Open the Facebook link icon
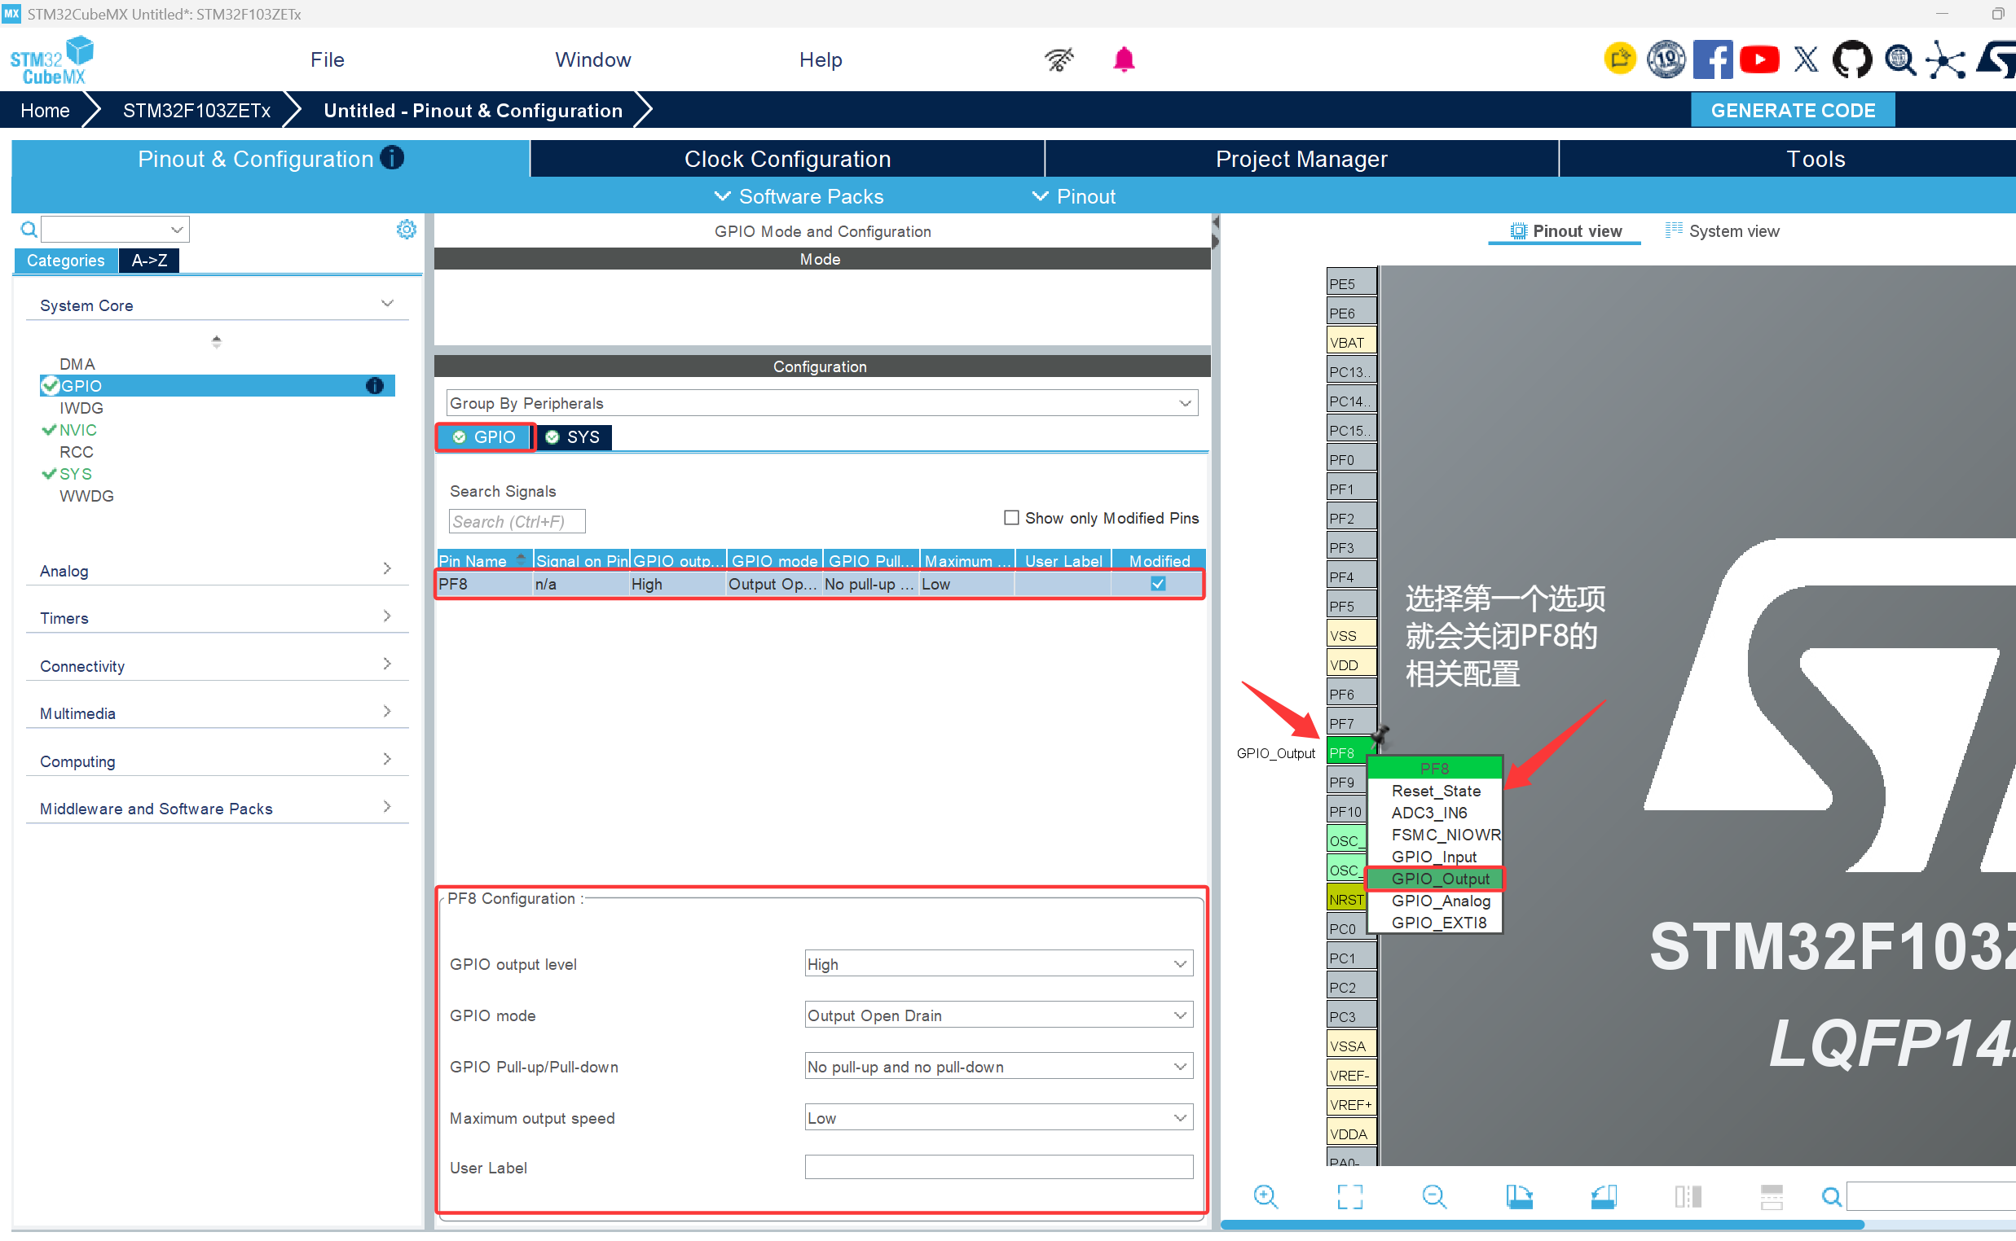This screenshot has width=2016, height=1241. click(1712, 59)
